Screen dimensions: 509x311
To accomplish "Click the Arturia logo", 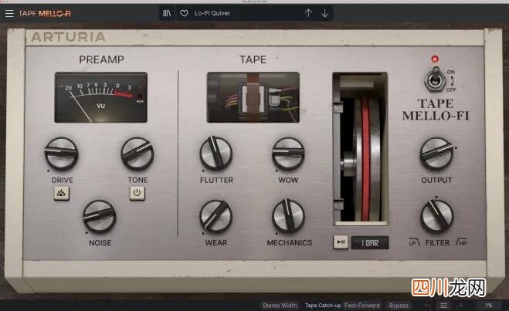I will point(68,37).
